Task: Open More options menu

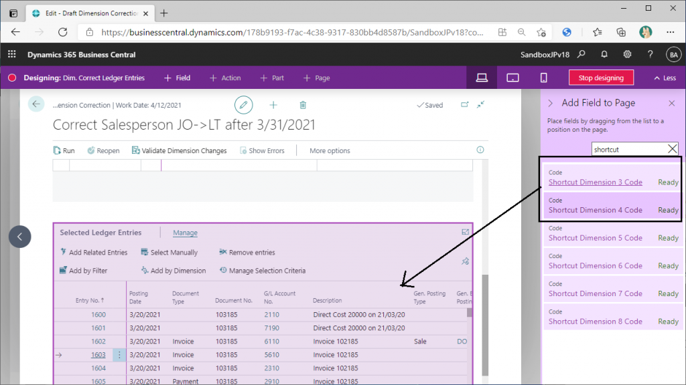Action: click(x=330, y=150)
